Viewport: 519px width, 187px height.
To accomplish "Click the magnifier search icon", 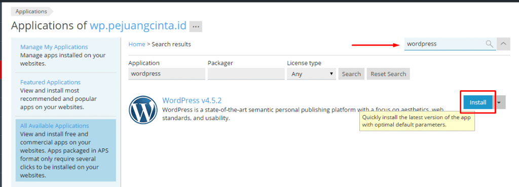I will point(489,44).
